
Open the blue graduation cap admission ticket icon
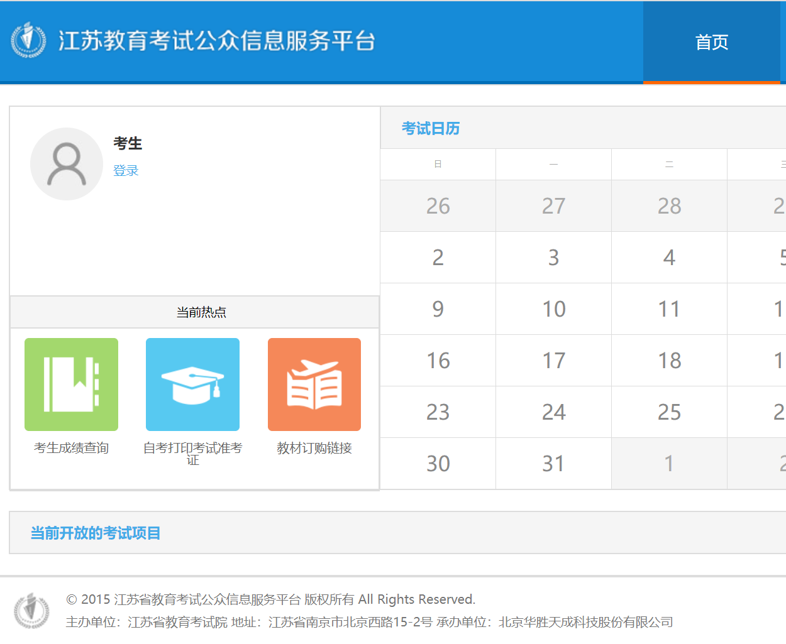point(192,385)
